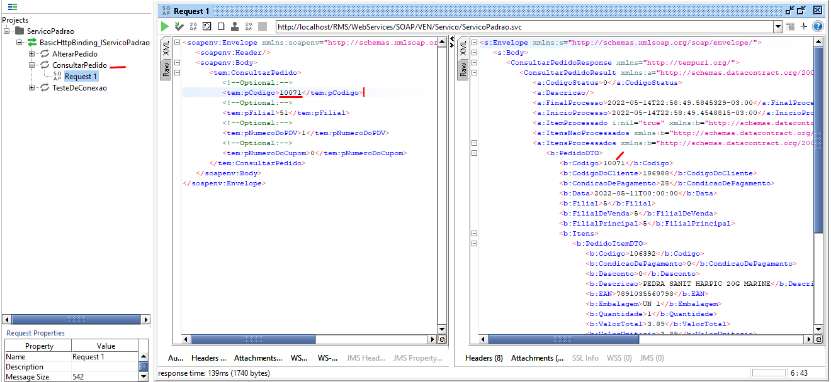
Task: Click plus icon beside endpoint field
Action: (x=804, y=26)
